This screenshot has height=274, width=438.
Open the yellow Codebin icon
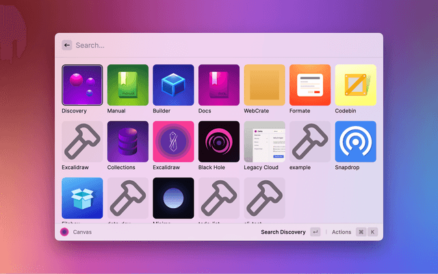(355, 85)
